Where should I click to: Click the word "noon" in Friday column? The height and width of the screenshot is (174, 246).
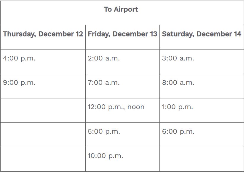(136, 107)
